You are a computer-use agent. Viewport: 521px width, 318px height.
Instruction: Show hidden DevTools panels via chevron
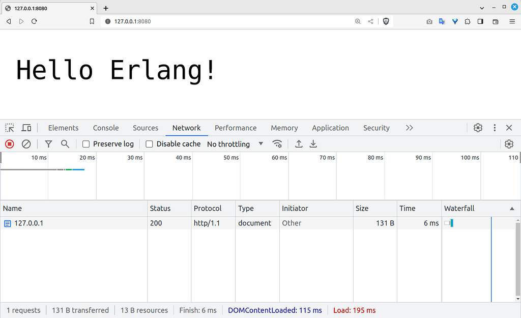(410, 128)
